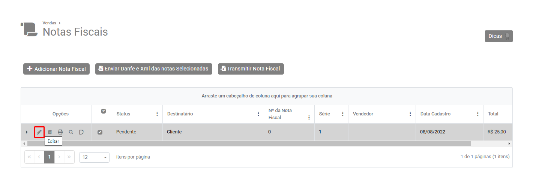This screenshot has width=554, height=193.
Task: Select the R$ 25,00 total cell
Action: [498, 132]
